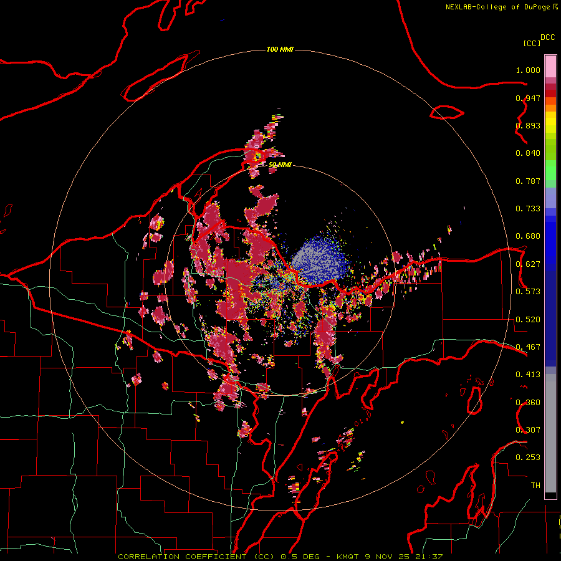Click the 50 NMI range ring label

click(x=280, y=165)
